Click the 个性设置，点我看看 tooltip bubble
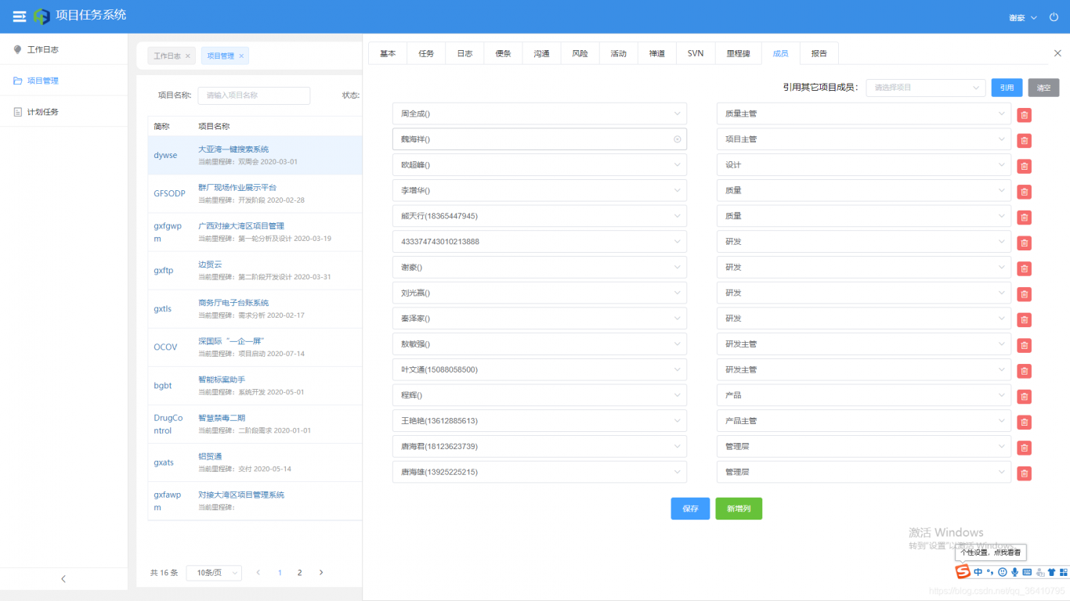The width and height of the screenshot is (1070, 601). click(x=991, y=552)
